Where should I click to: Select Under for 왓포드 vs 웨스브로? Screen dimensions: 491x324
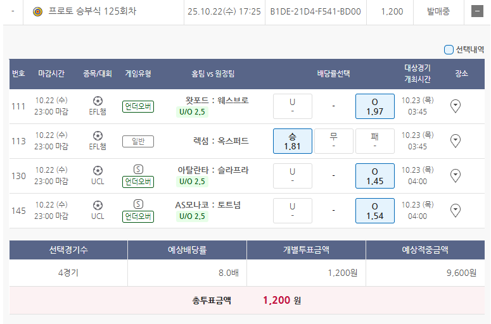pos(292,106)
